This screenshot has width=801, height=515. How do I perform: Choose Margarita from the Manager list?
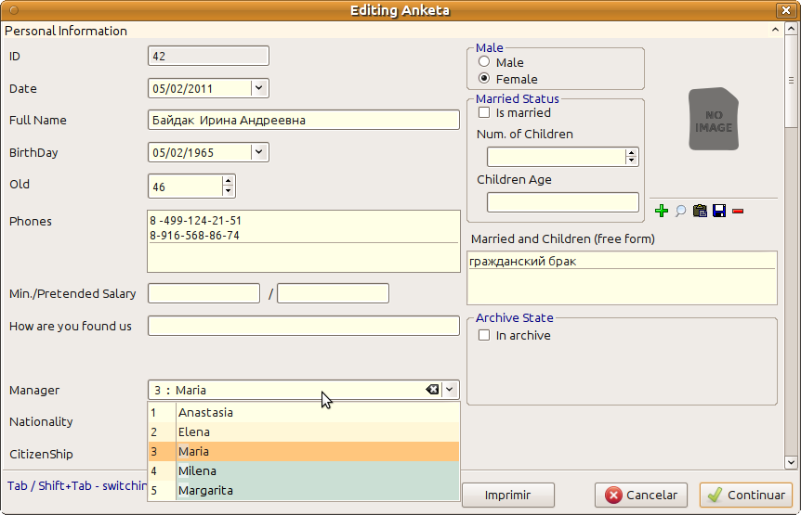point(304,490)
